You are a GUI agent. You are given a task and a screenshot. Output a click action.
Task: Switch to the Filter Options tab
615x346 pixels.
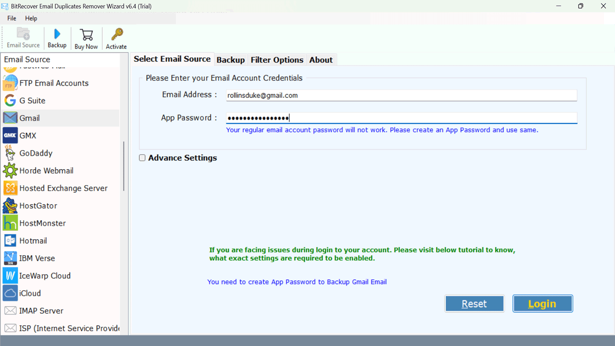(277, 60)
